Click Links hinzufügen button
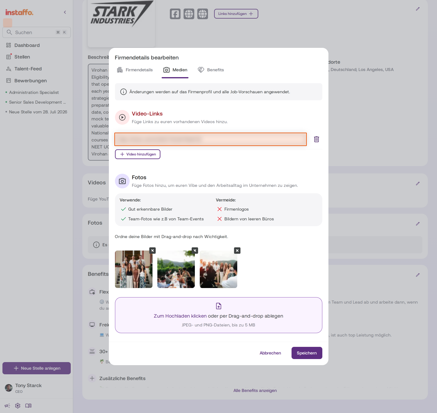The image size is (437, 413). click(236, 14)
